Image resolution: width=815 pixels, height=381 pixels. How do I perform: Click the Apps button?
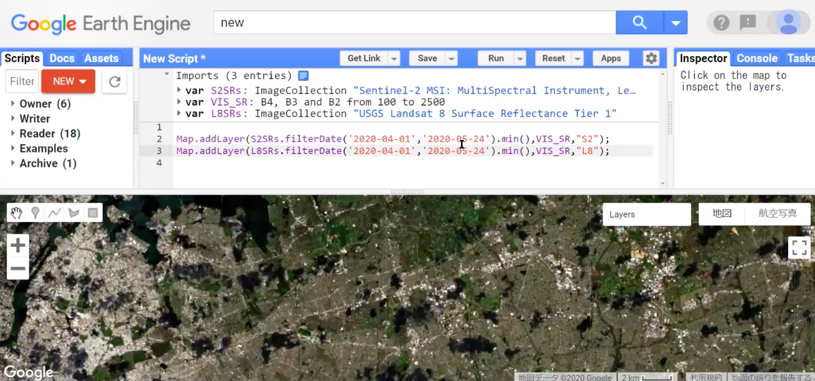pos(611,58)
